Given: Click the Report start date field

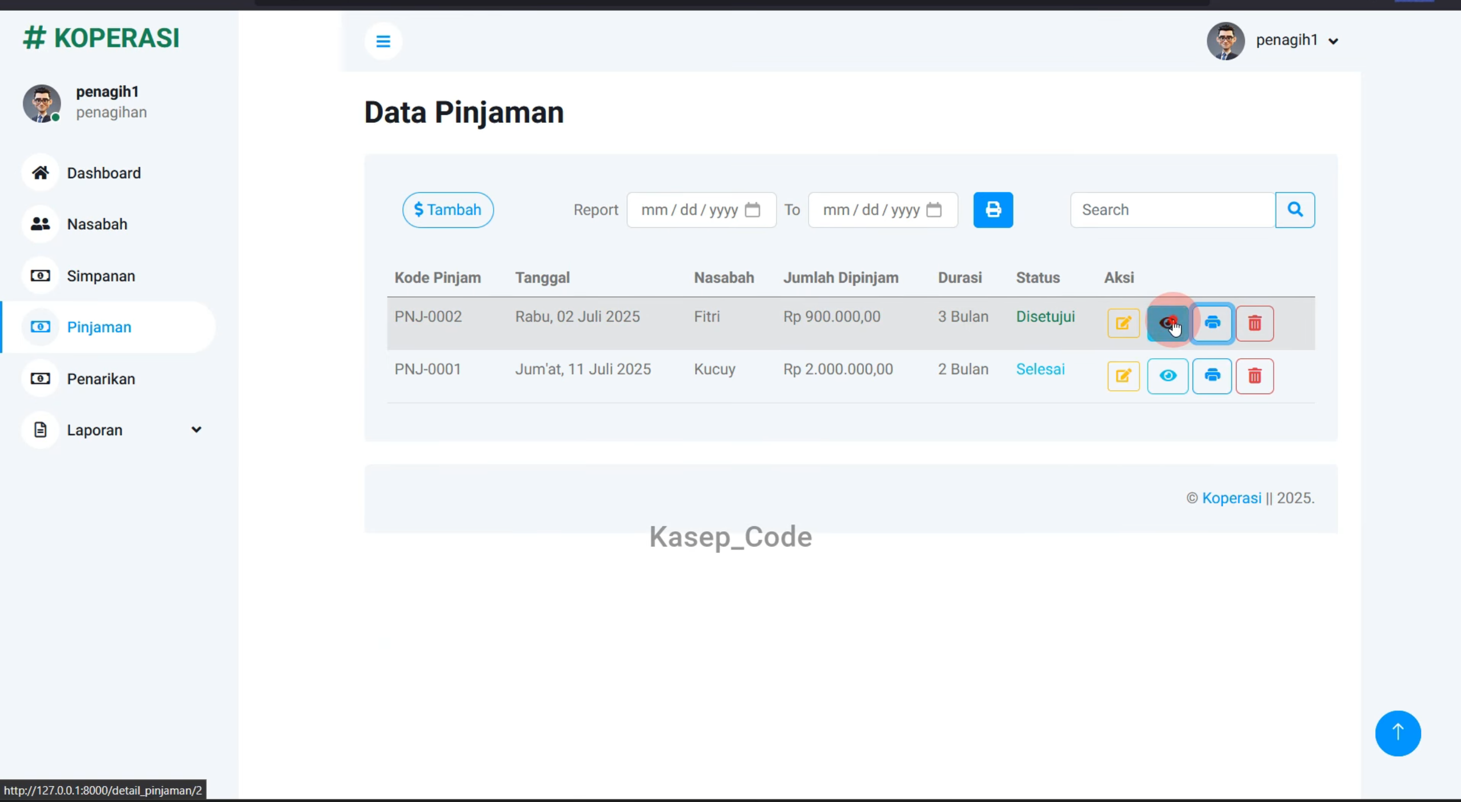Looking at the screenshot, I should [701, 210].
